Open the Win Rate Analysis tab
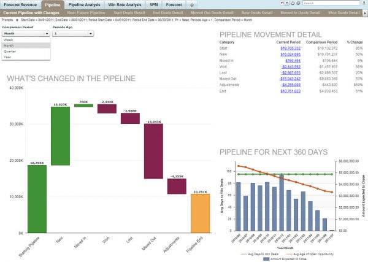Viewport: 368px width, 262px height. coord(123,4)
